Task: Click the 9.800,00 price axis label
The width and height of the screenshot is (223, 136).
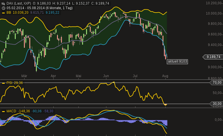Action: [215, 24]
